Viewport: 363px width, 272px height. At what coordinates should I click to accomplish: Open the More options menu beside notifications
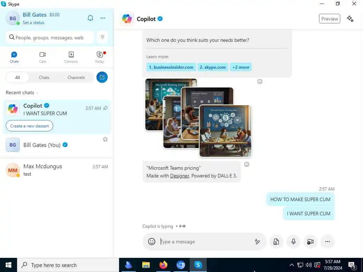tap(103, 18)
